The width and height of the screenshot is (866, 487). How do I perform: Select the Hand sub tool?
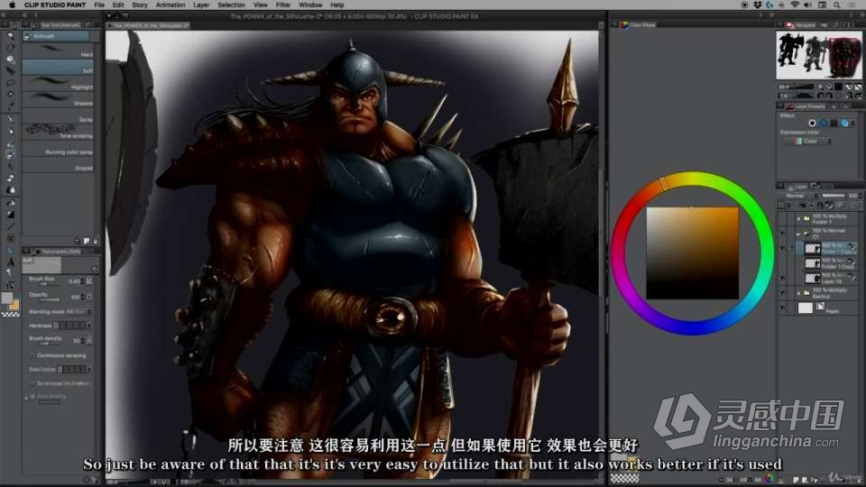(x=58, y=52)
